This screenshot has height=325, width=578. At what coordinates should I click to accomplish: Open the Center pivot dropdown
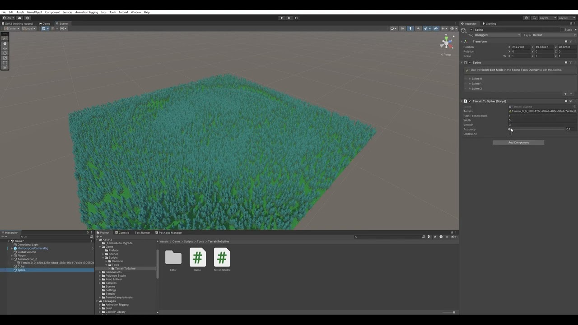(12, 28)
